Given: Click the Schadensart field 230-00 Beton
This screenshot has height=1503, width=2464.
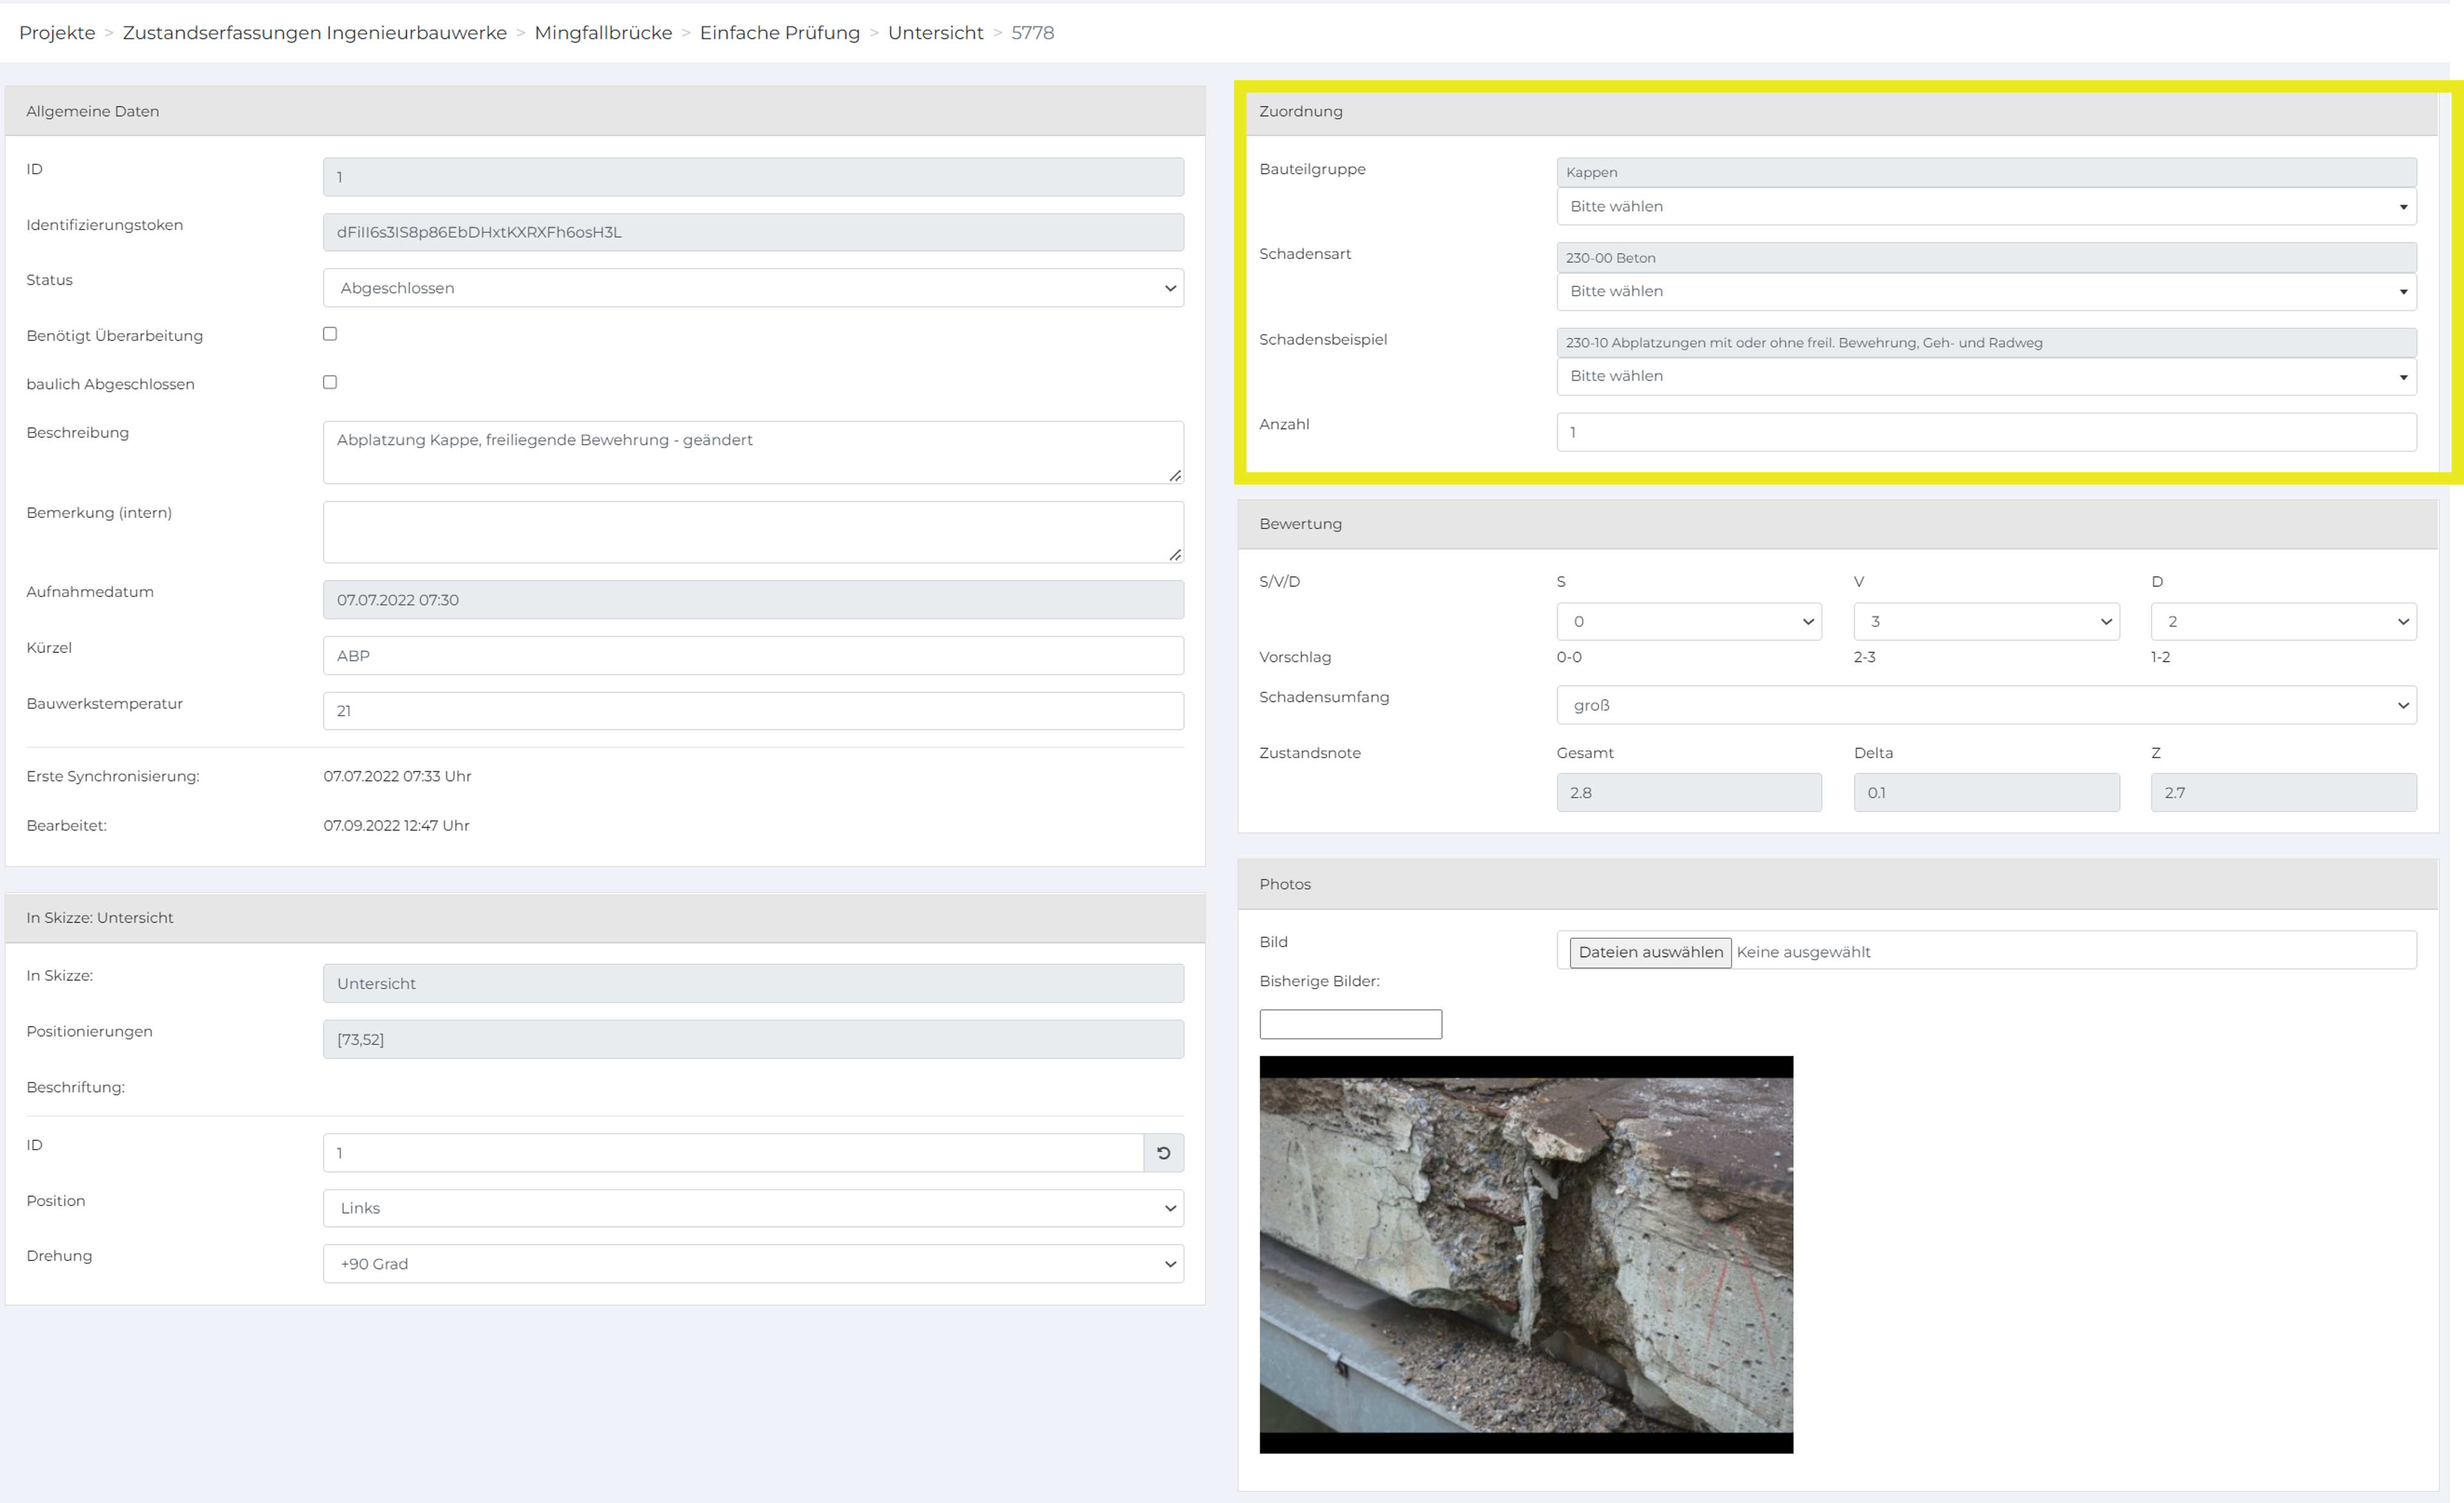Looking at the screenshot, I should pos(1986,258).
